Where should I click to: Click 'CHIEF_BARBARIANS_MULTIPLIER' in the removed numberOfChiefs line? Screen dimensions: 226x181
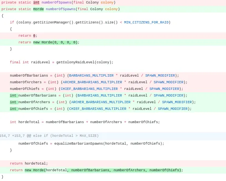[x=89, y=89]
